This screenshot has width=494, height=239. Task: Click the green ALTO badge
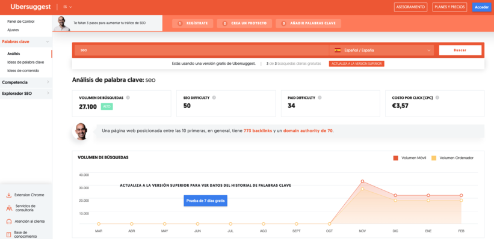107,107
